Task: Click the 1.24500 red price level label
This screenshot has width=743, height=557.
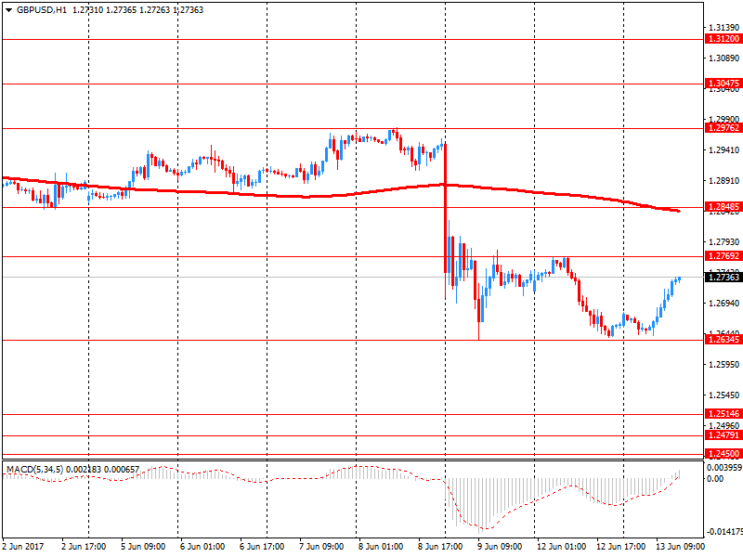Action: coord(723,453)
